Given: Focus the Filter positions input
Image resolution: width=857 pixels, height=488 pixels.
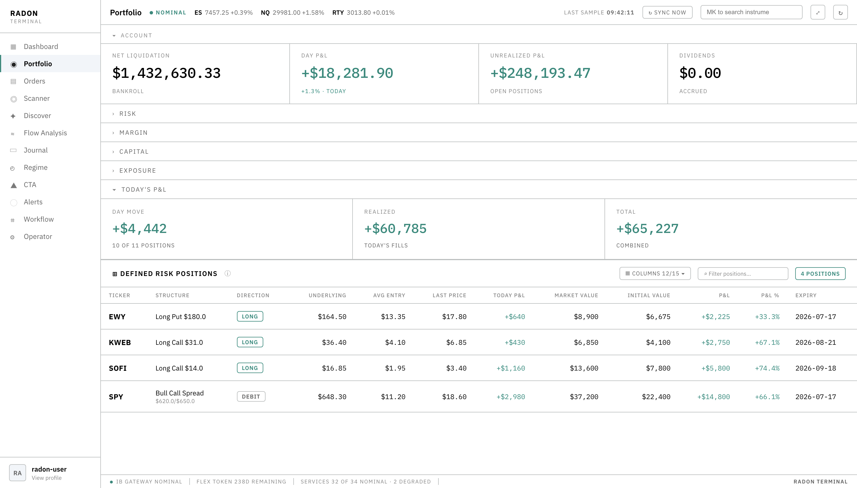Looking at the screenshot, I should 743,273.
